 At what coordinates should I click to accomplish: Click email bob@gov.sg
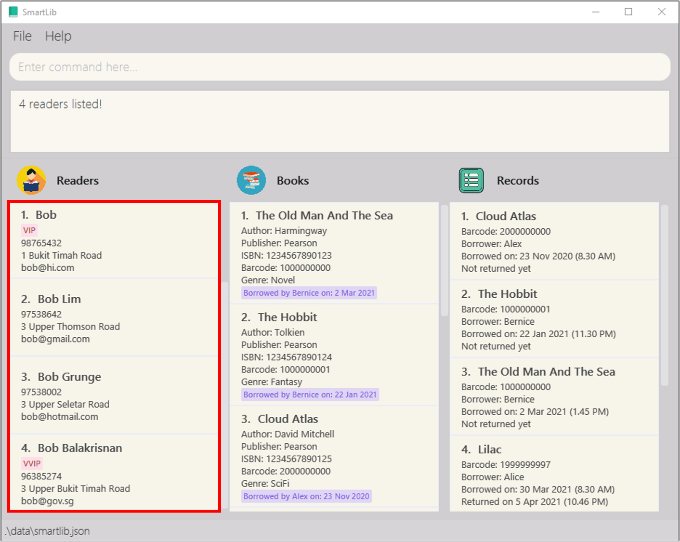48,501
